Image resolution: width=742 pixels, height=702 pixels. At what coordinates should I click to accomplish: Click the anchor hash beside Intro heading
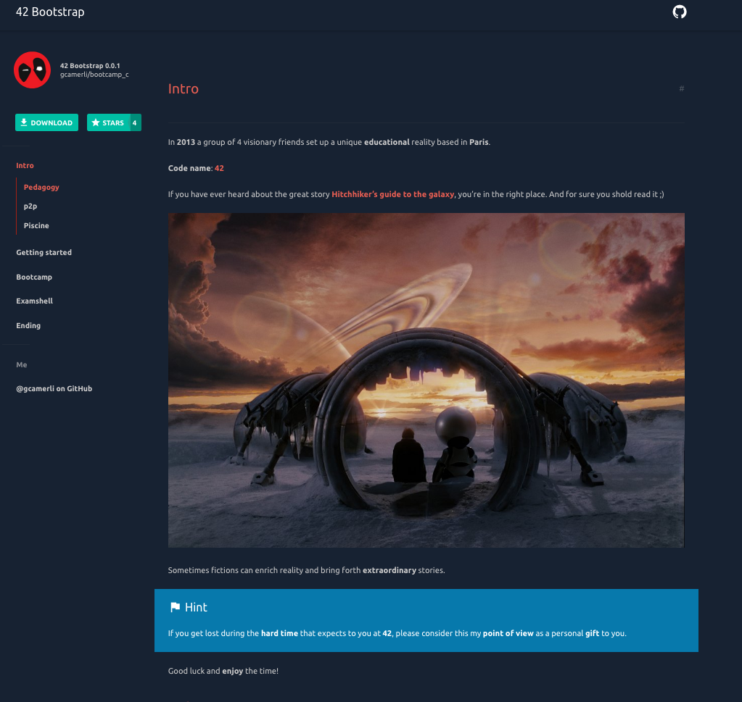pos(681,88)
